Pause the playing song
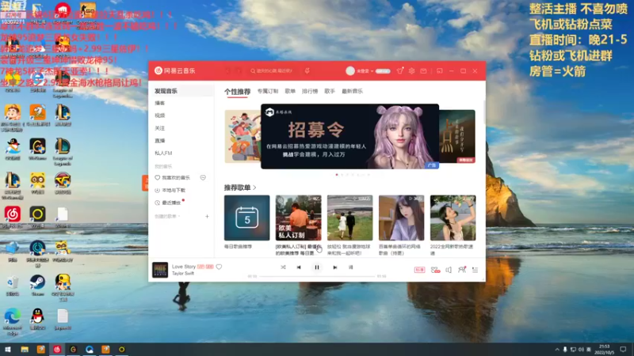The width and height of the screenshot is (634, 356). coord(317,267)
